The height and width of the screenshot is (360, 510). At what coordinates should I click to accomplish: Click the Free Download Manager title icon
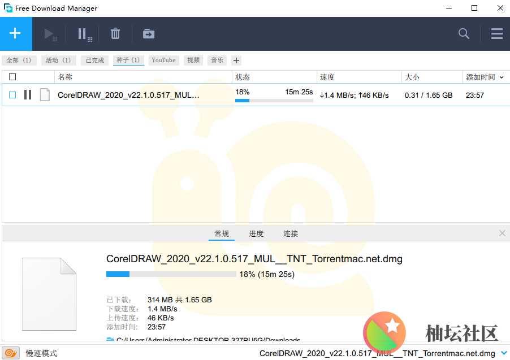(8, 8)
